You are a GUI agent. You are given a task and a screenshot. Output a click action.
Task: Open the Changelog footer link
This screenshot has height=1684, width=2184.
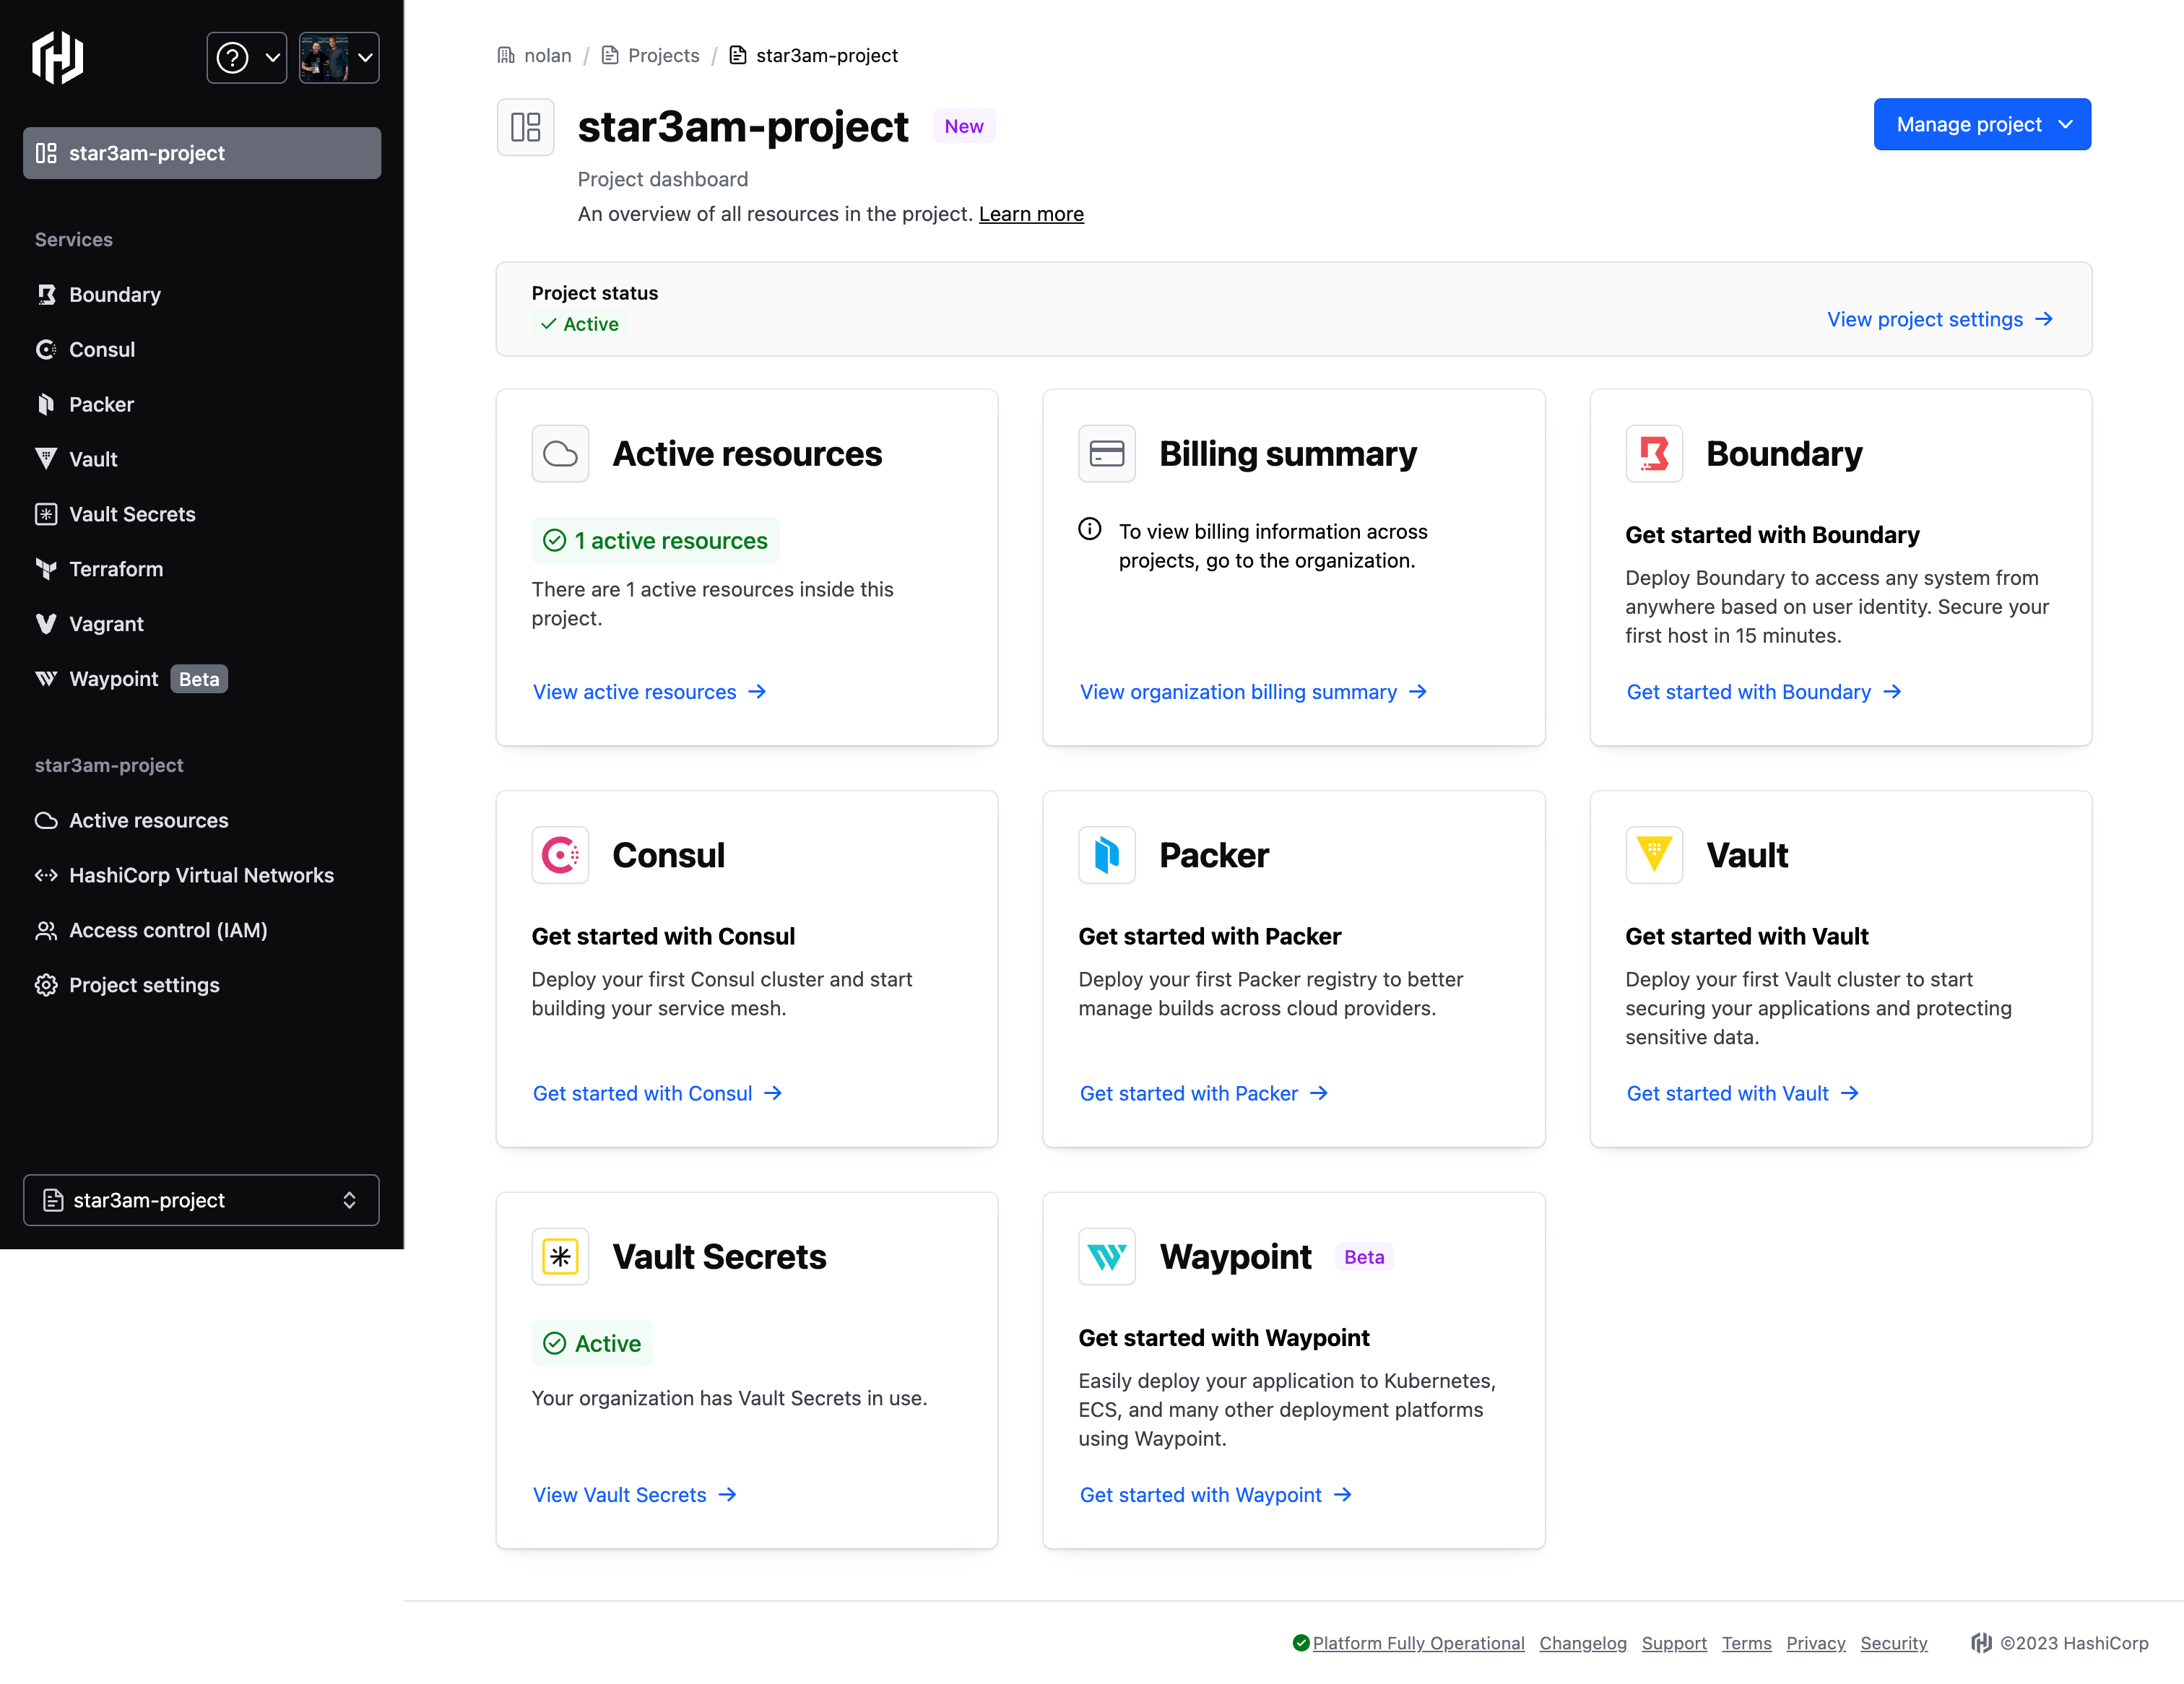pos(1583,1643)
